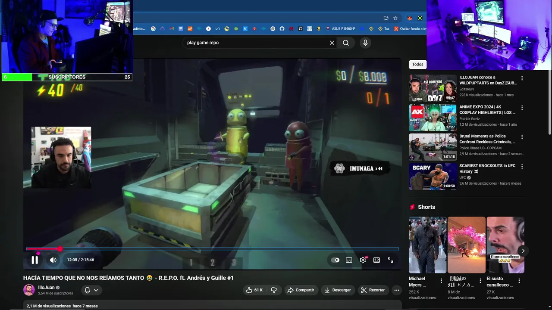The width and height of the screenshot is (552, 310).
Task: Toggle the autoplay switch in player
Action: tap(335, 260)
